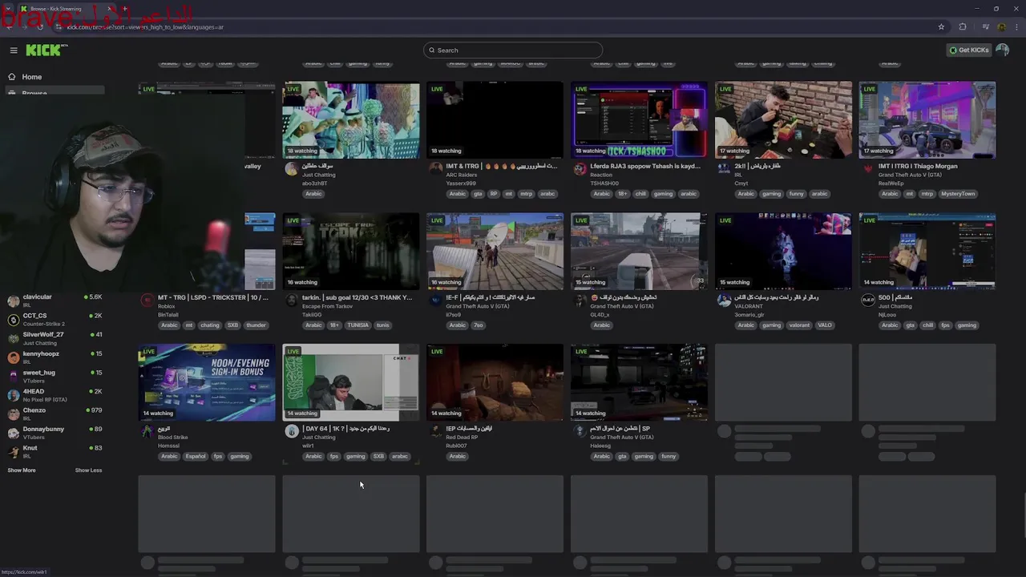
Task: Open clavicular channel in sidebar
Action: click(54, 301)
